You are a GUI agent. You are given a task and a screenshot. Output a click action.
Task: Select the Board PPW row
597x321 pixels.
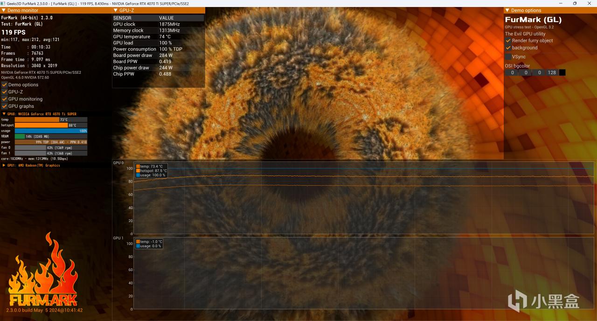[x=158, y=62]
